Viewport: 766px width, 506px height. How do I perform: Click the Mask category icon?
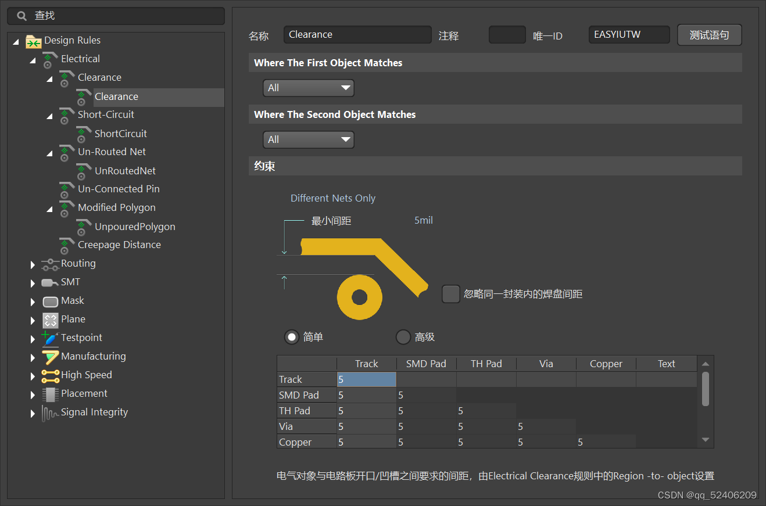click(x=50, y=301)
